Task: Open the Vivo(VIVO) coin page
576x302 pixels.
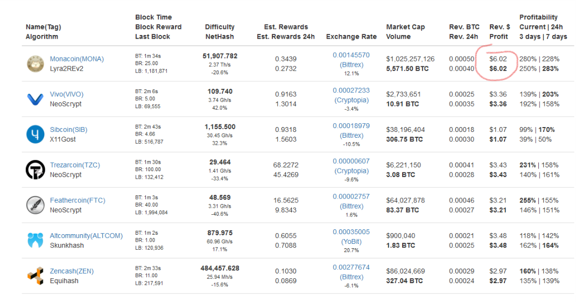Action: pos(67,94)
